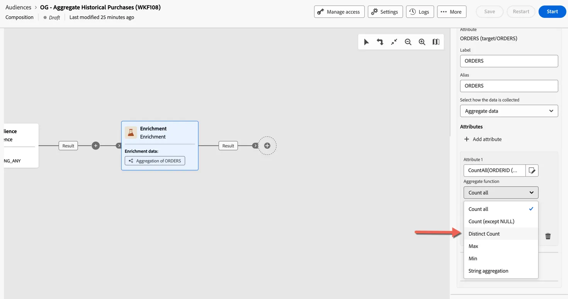Image resolution: width=568 pixels, height=299 pixels.
Task: Select the pointer tool in canvas toolbar
Action: pos(366,42)
